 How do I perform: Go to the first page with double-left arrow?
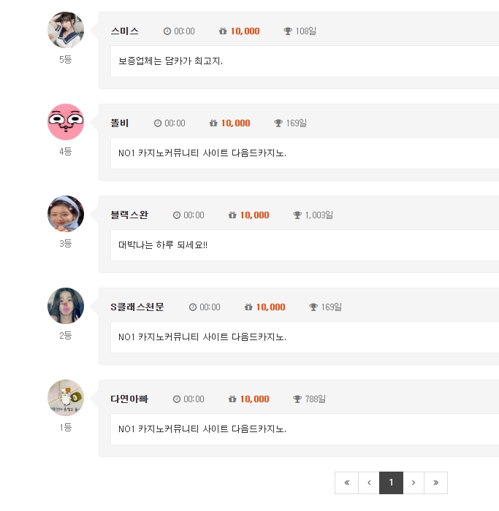[347, 483]
